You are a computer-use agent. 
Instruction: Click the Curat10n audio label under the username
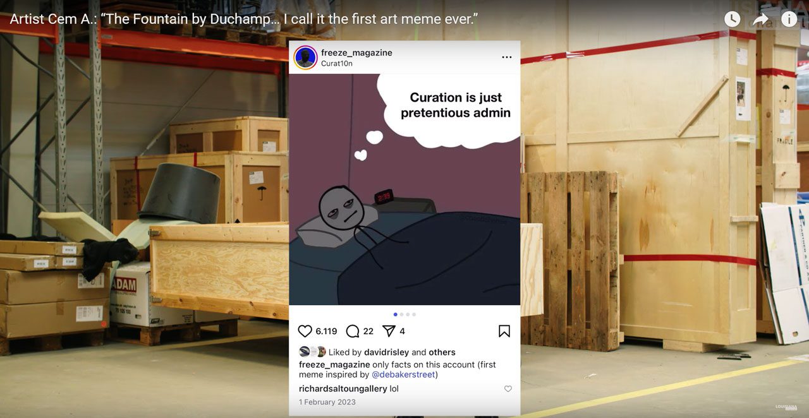337,64
